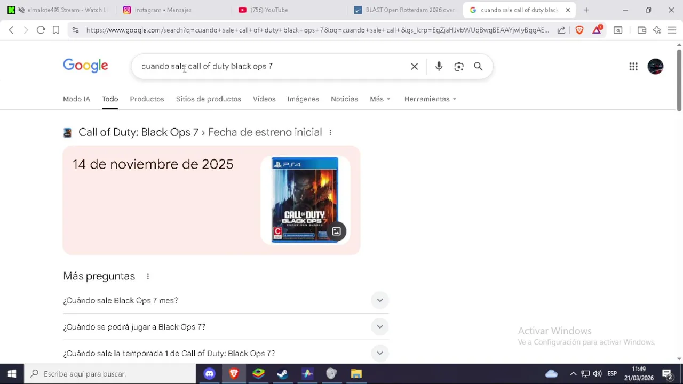Open Brave Shields lion icon

coord(579,30)
